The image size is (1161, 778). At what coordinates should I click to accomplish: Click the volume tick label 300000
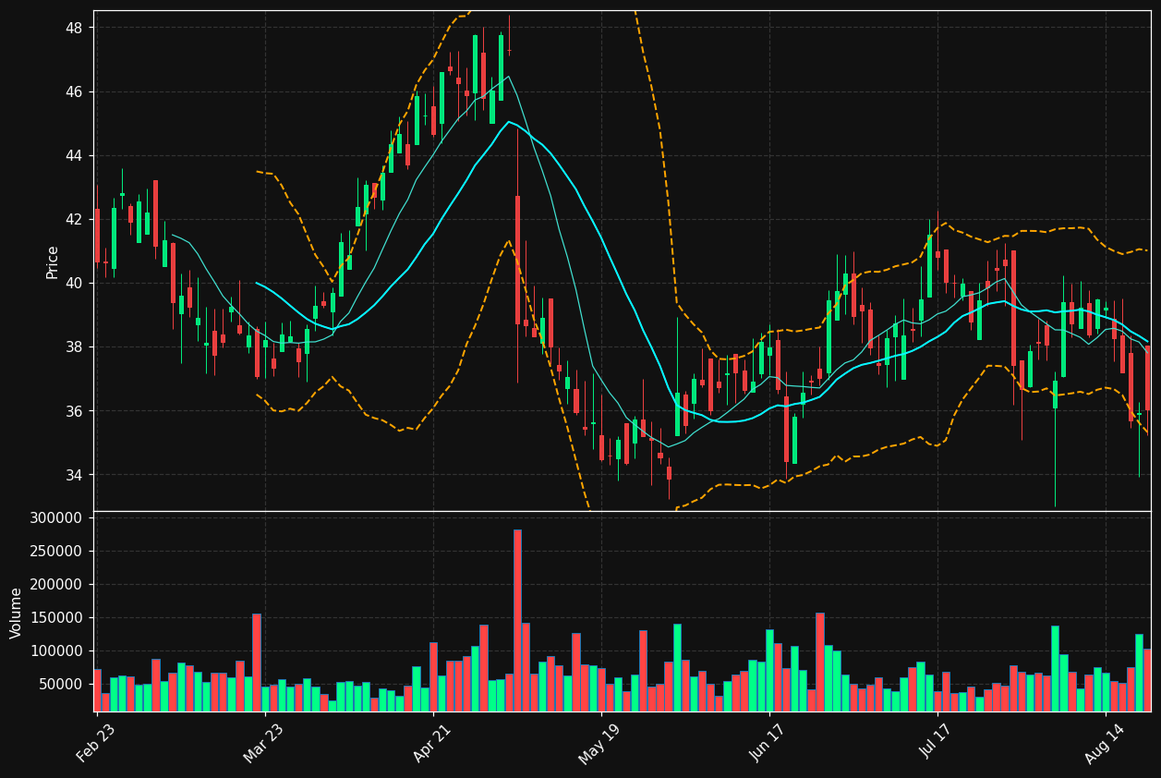tap(56, 517)
